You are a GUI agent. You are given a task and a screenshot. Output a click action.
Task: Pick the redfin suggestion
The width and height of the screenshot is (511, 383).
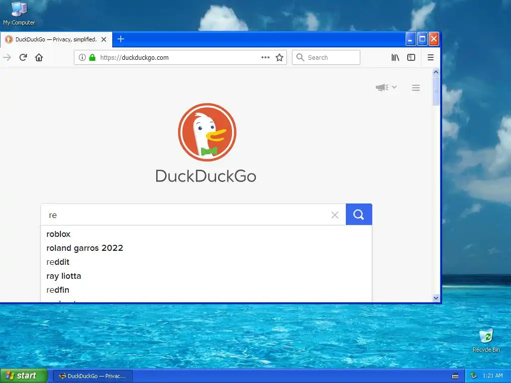206,290
